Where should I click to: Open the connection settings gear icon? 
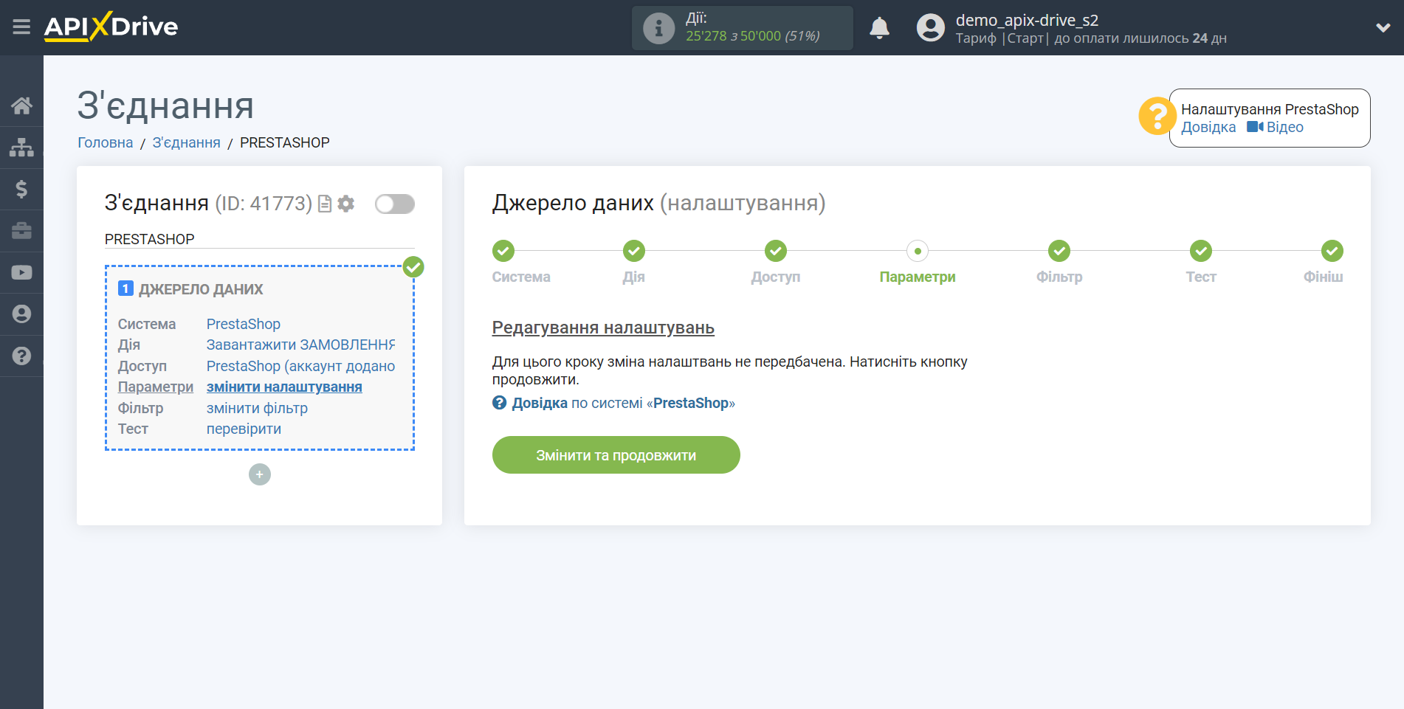point(345,204)
